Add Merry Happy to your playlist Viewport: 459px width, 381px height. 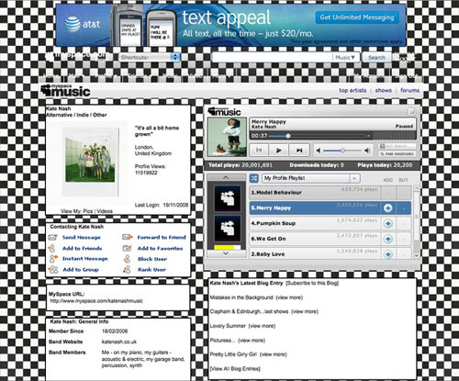(x=388, y=208)
